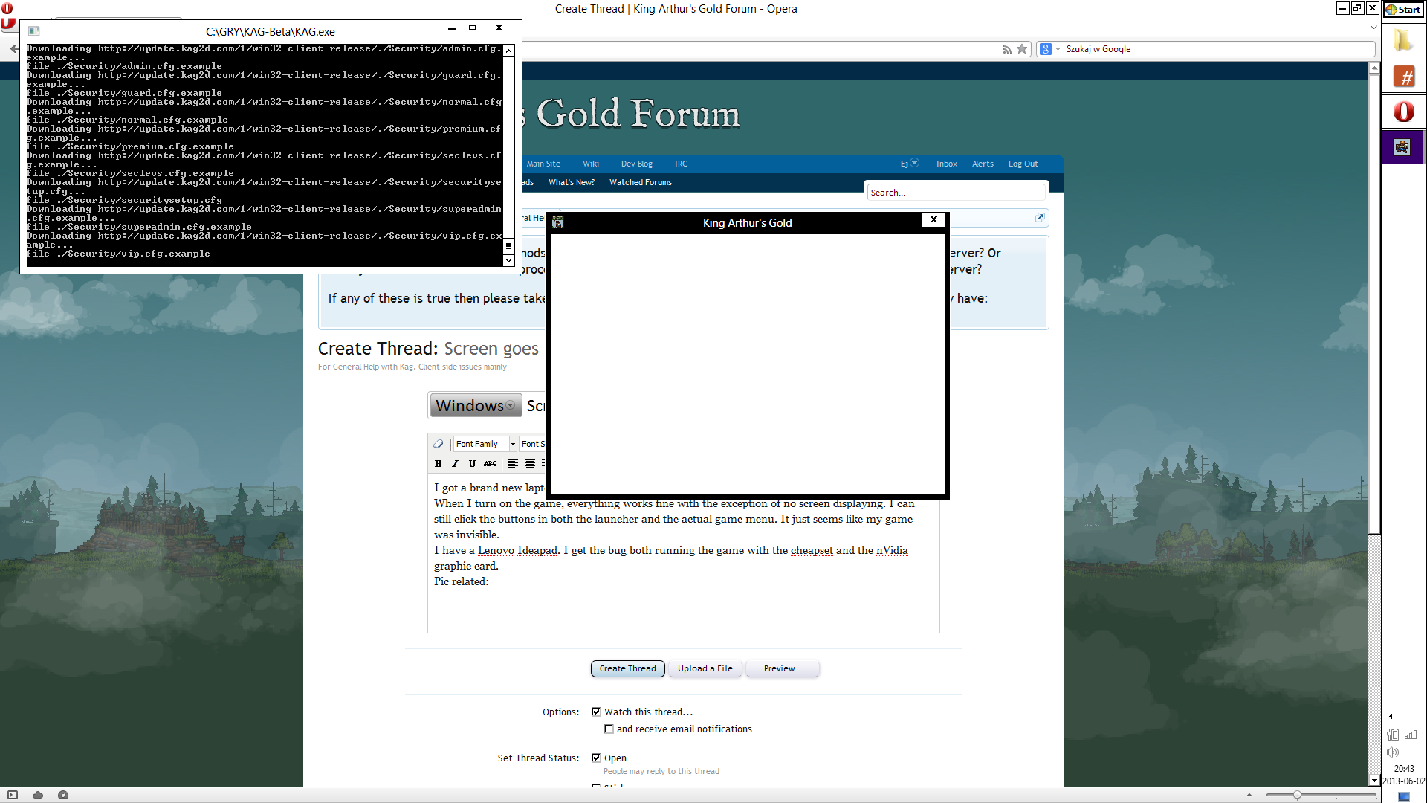
Task: Toggle italic formatting in the editor
Action: (455, 464)
